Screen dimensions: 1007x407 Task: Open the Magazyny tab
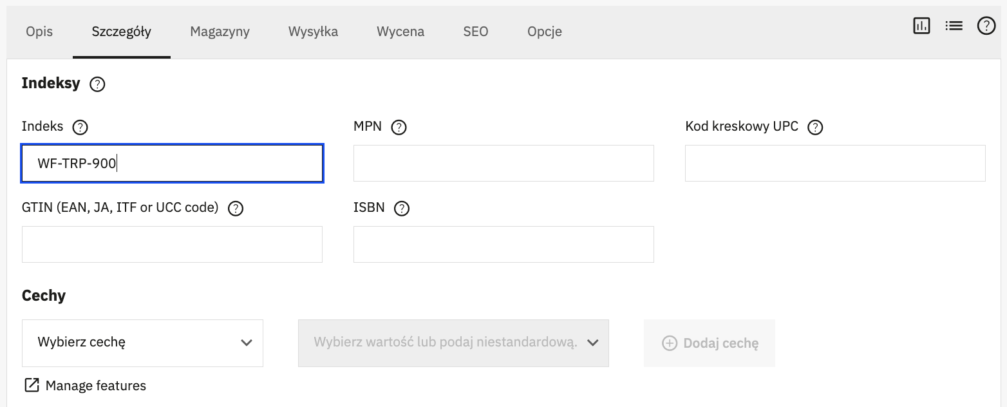pyautogui.click(x=220, y=32)
